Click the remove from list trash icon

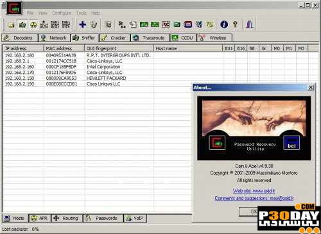pyautogui.click(x=94, y=24)
